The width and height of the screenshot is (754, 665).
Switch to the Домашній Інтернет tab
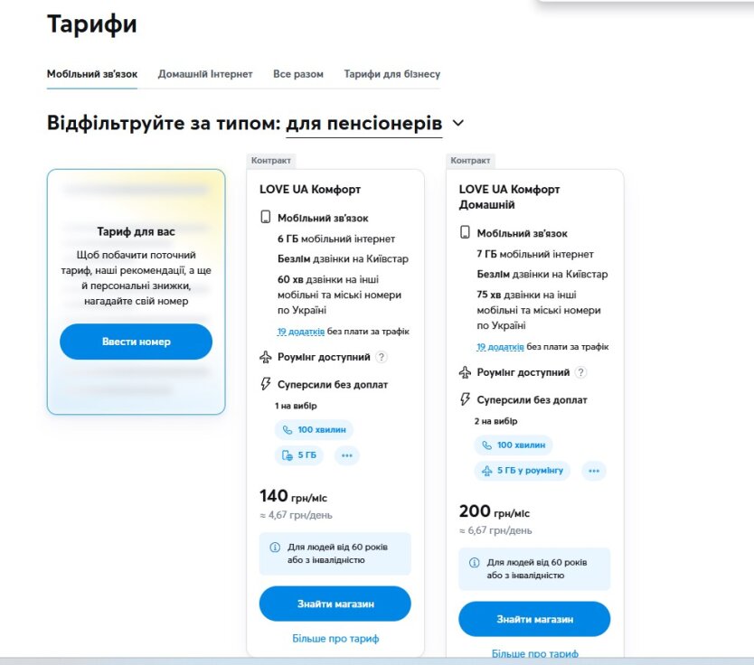(205, 74)
